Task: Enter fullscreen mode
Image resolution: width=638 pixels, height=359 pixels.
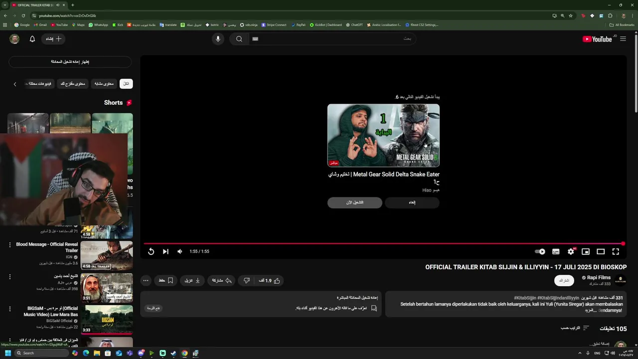Action: (x=616, y=252)
